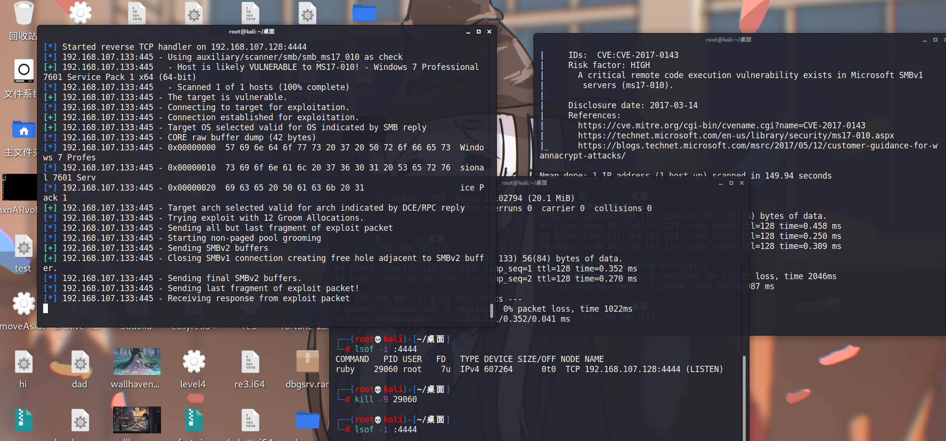
Task: Click 'The target is vulnerable.' line
Action: pyautogui.click(x=165, y=97)
